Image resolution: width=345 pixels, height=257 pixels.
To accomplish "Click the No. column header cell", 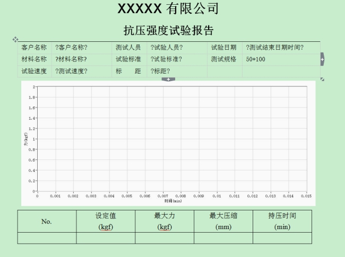I will coord(47,221).
